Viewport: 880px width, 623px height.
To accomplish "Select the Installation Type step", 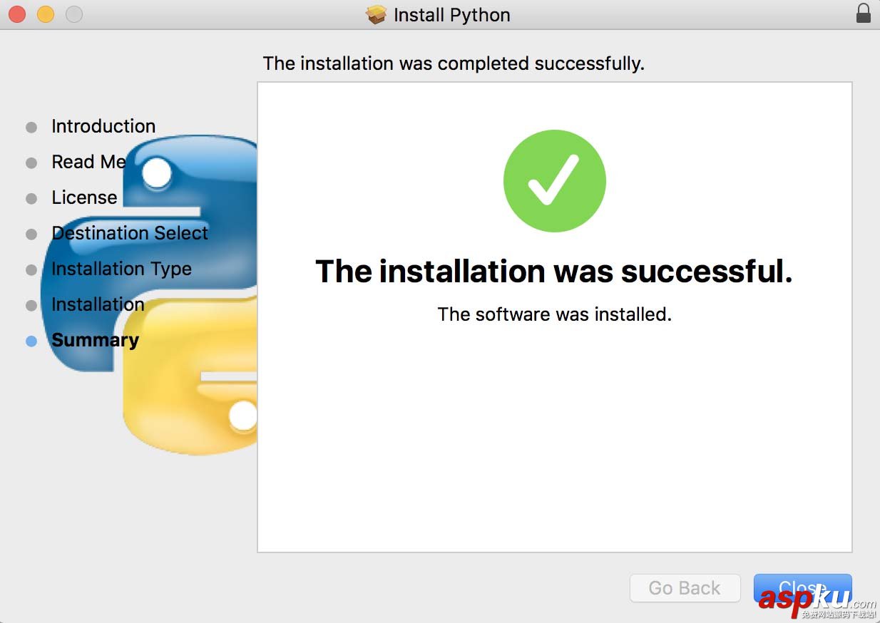I will (x=121, y=269).
